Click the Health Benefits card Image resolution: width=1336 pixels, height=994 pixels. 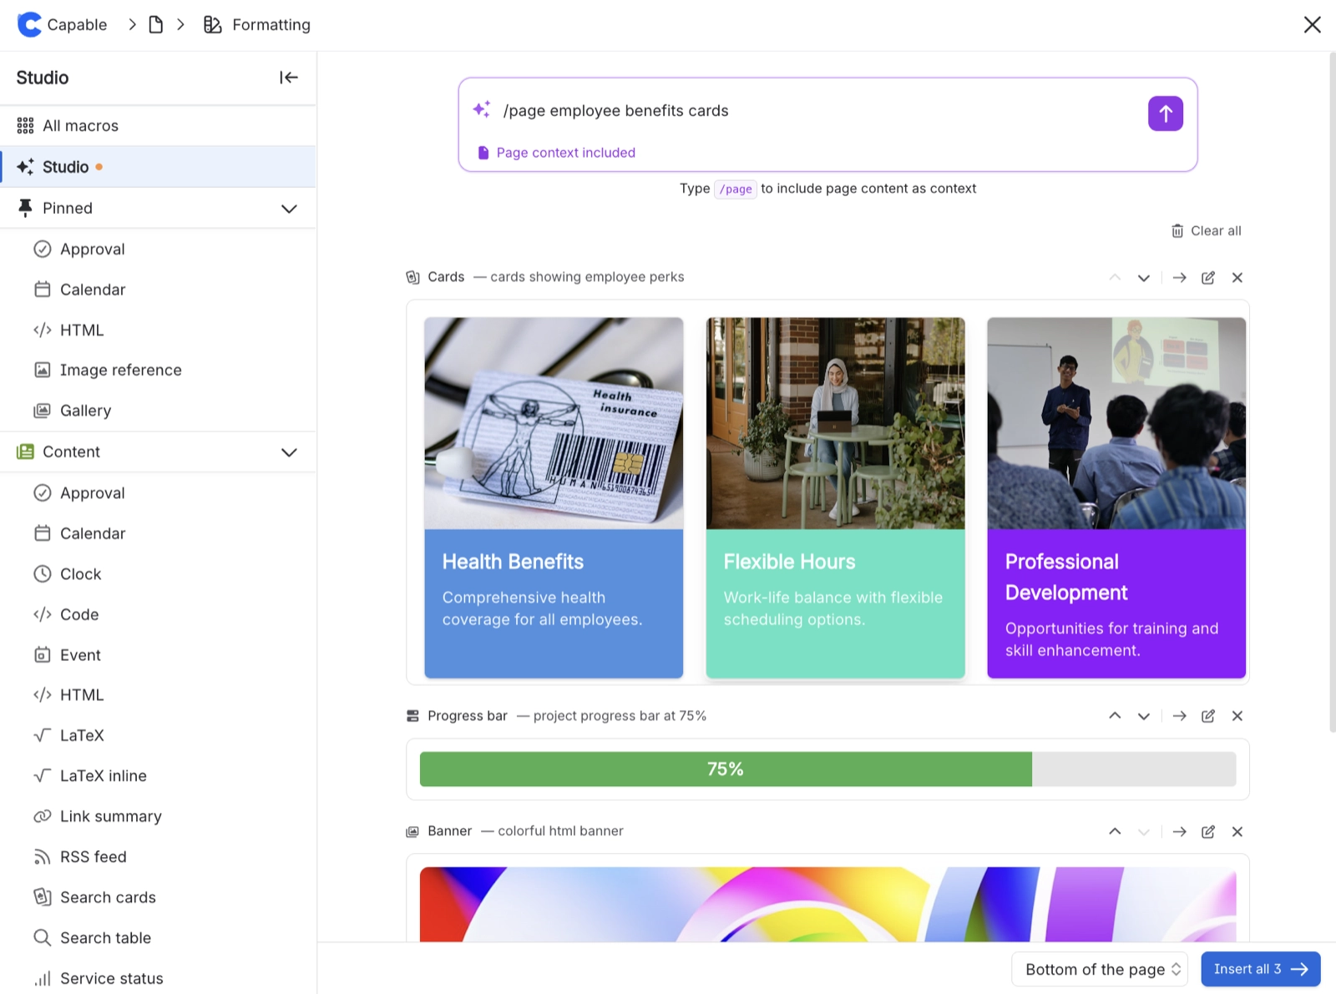[x=554, y=497]
